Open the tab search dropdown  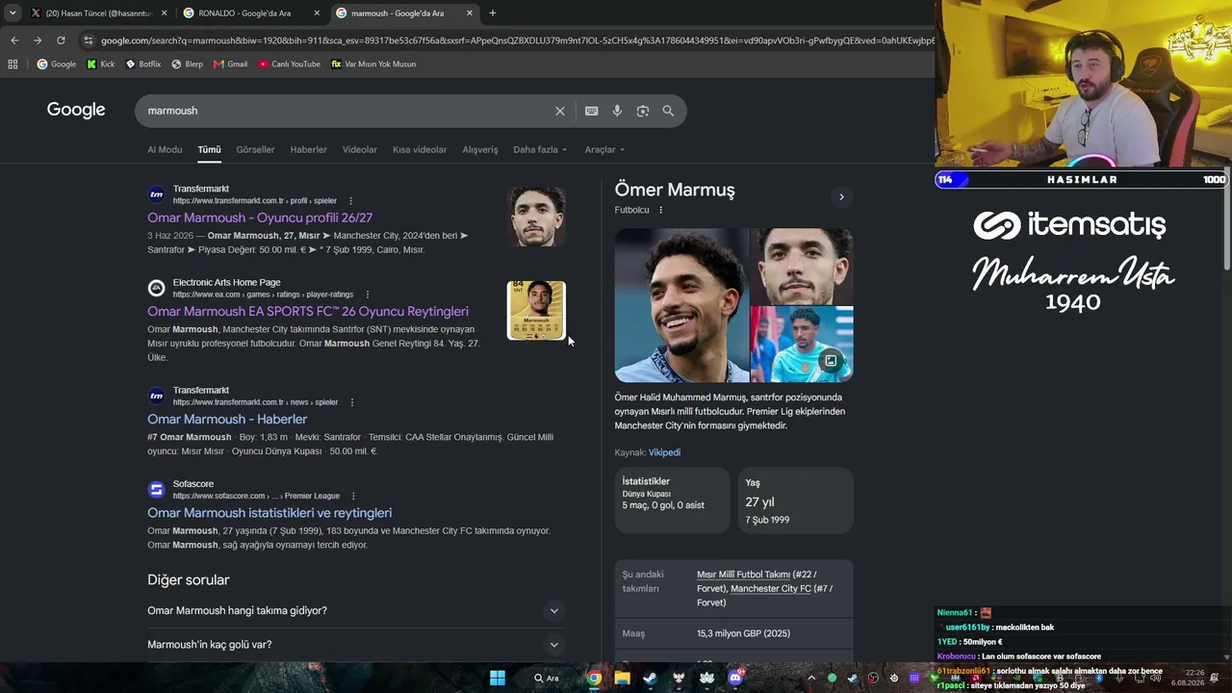pos(13,13)
